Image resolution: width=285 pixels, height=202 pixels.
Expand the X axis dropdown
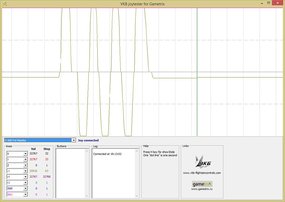click(x=25, y=154)
